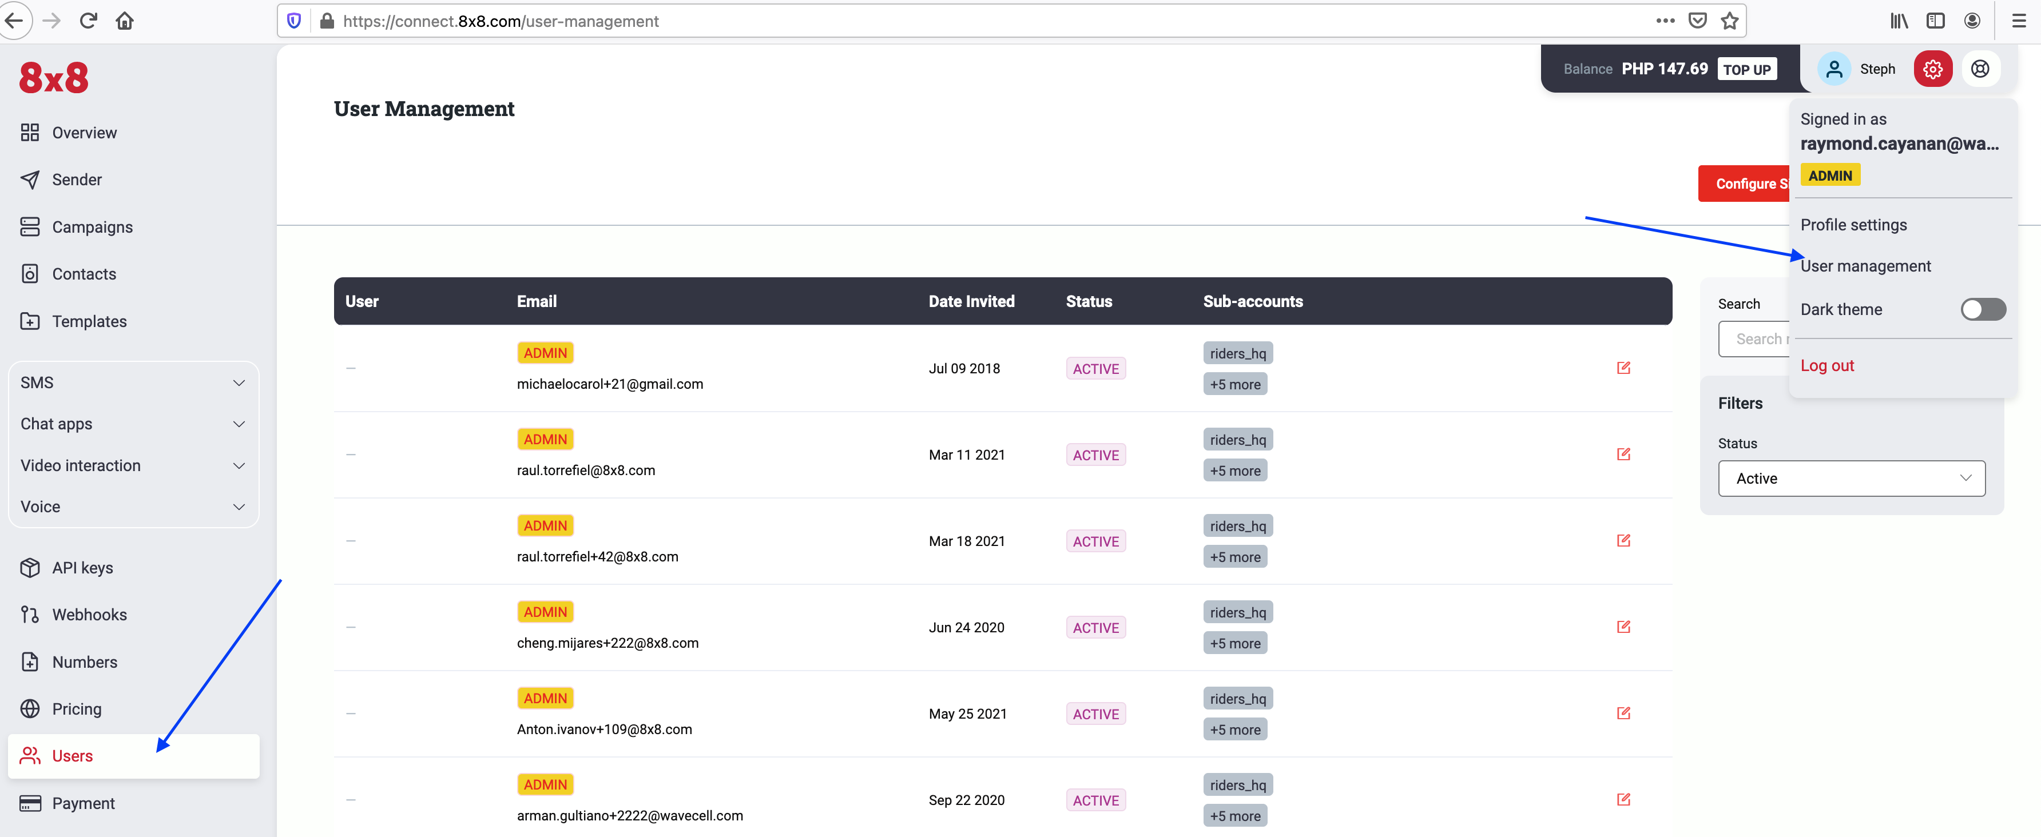Click Status column header

(x=1089, y=302)
